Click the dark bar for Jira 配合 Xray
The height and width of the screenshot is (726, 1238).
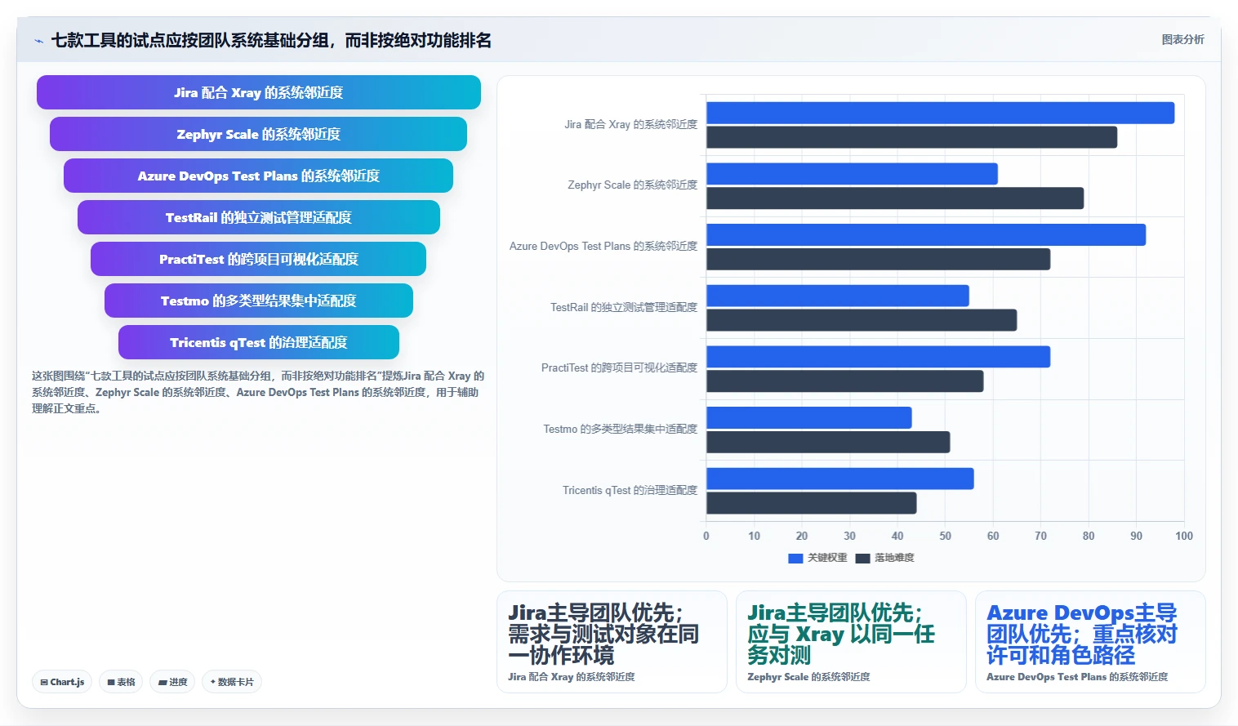coord(911,137)
